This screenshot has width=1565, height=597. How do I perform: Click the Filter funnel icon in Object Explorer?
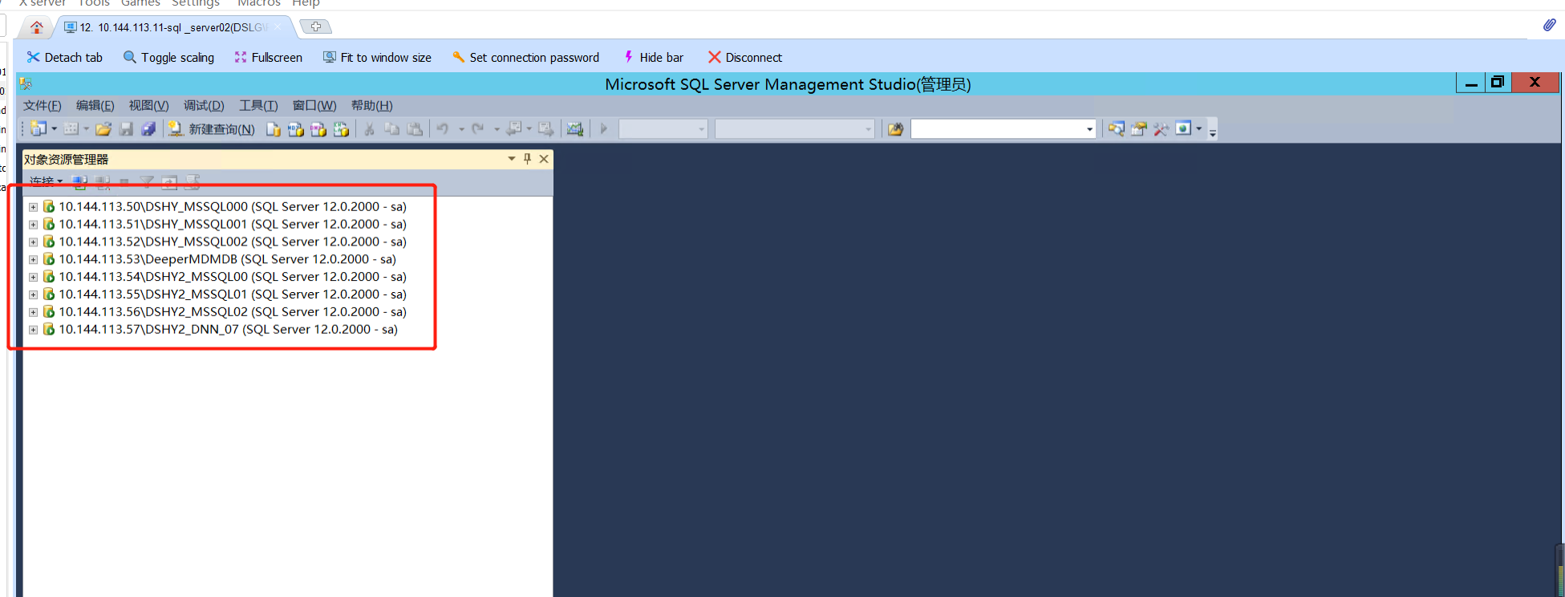tap(147, 182)
